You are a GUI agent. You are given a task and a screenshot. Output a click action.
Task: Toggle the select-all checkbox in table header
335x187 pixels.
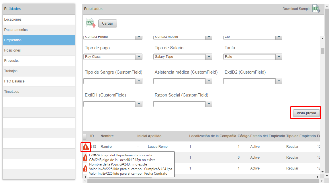click(x=84, y=136)
